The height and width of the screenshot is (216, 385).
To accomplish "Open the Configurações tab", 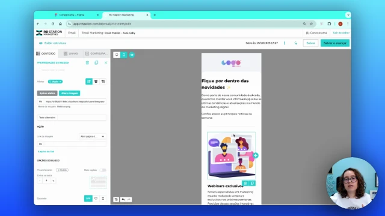I will [x=96, y=53].
